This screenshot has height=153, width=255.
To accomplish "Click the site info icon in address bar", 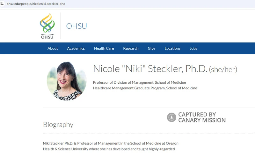I will click(2, 4).
